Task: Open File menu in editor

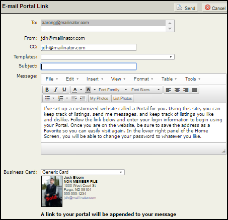Action: pyautogui.click(x=52, y=79)
